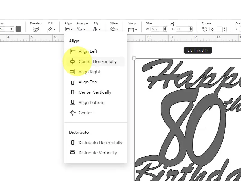Open the operation Cut dropdown

coord(7,29)
